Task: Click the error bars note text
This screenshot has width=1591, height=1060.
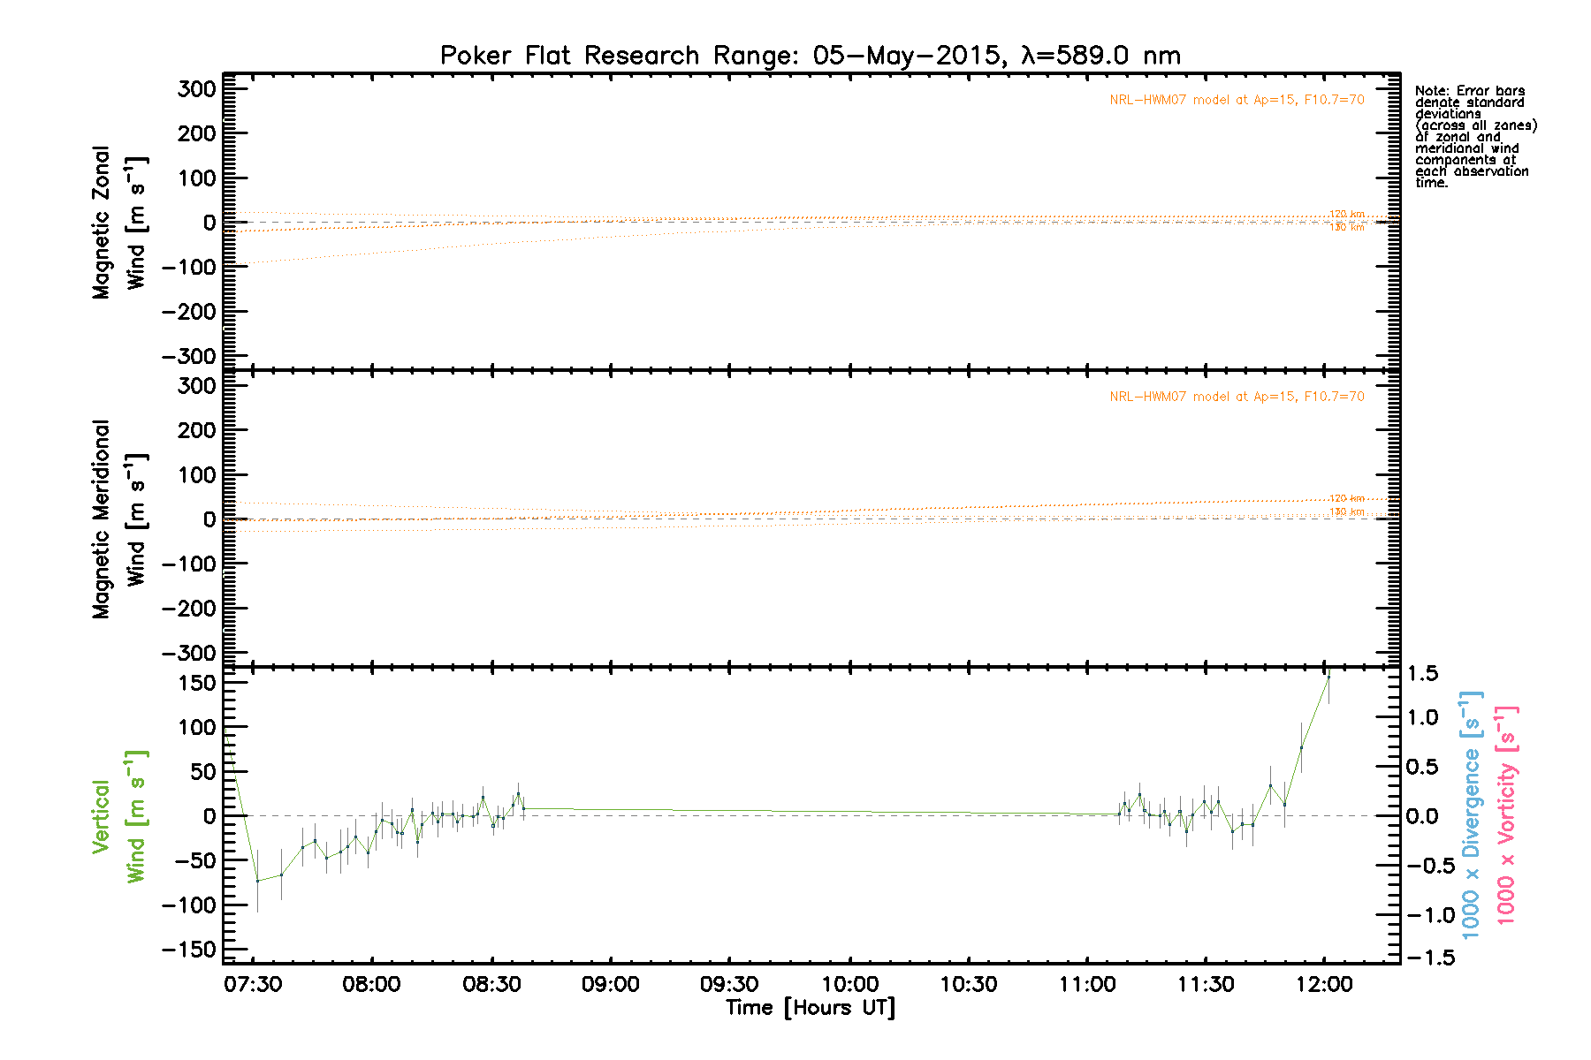Action: tap(1474, 137)
